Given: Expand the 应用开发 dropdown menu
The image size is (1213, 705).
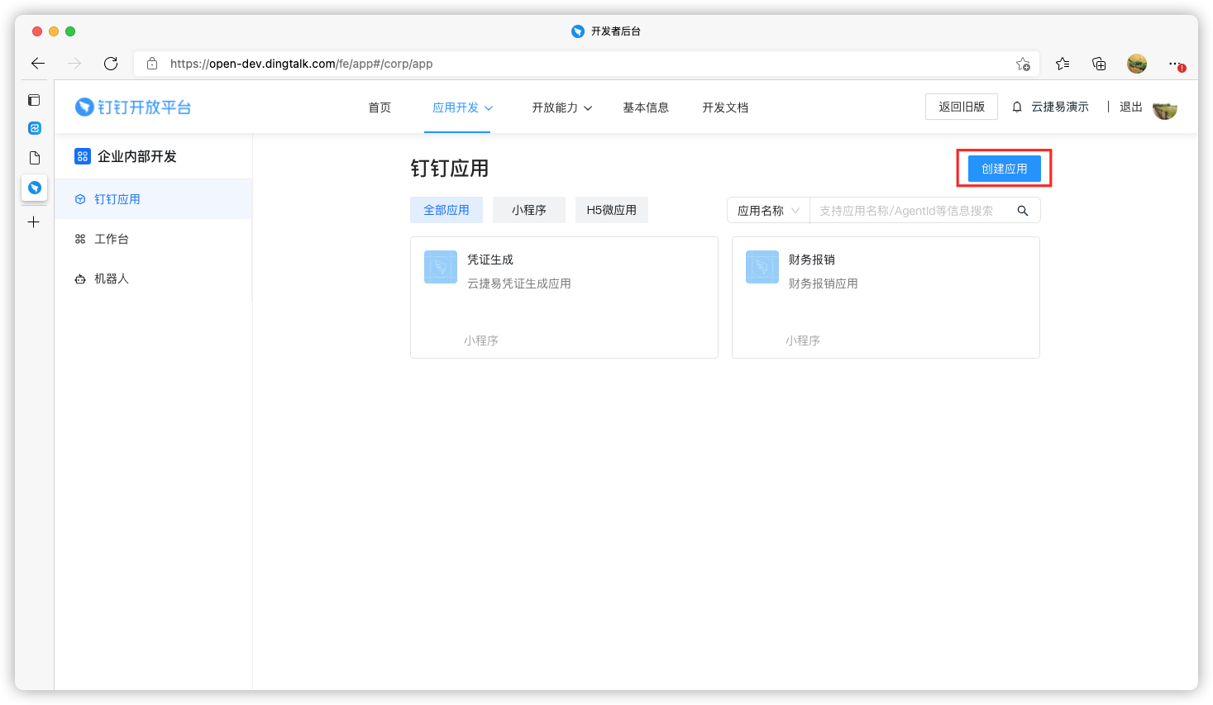Looking at the screenshot, I should pyautogui.click(x=462, y=107).
